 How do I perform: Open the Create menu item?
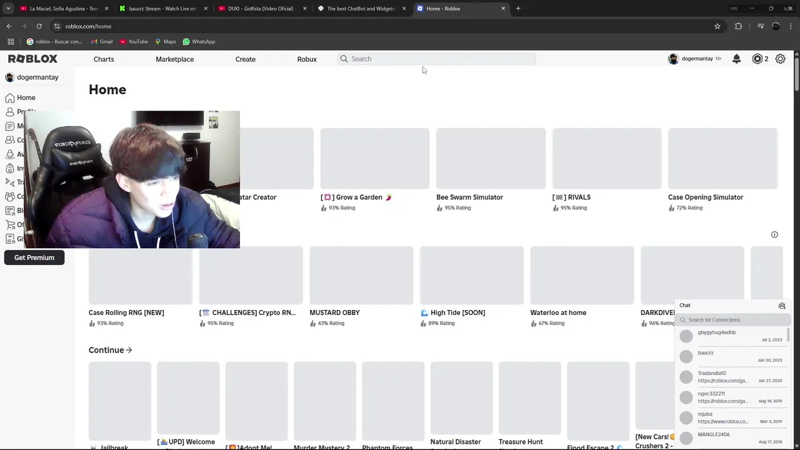[245, 59]
